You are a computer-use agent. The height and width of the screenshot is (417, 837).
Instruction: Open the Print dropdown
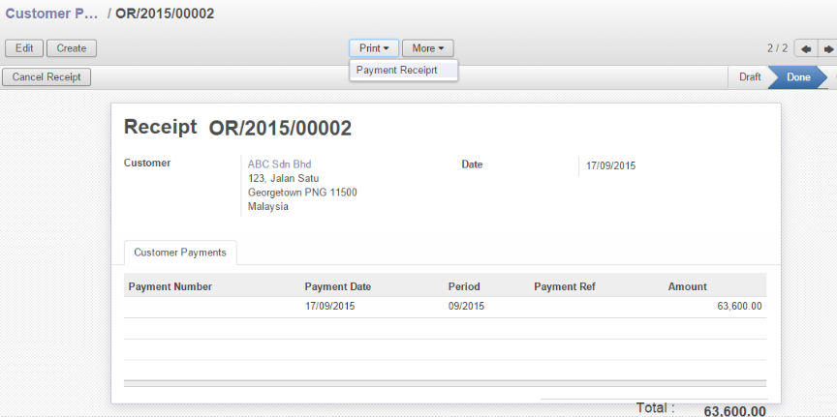373,48
